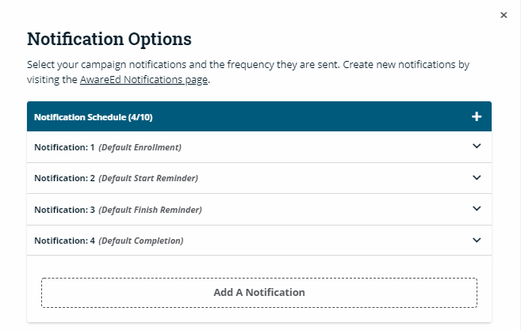This screenshot has height=330, width=521.
Task: Click the campaign notifications description text
Action: [x=238, y=65]
